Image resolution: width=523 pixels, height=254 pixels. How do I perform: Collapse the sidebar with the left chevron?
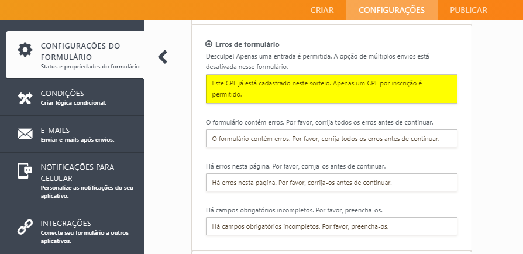tap(163, 57)
